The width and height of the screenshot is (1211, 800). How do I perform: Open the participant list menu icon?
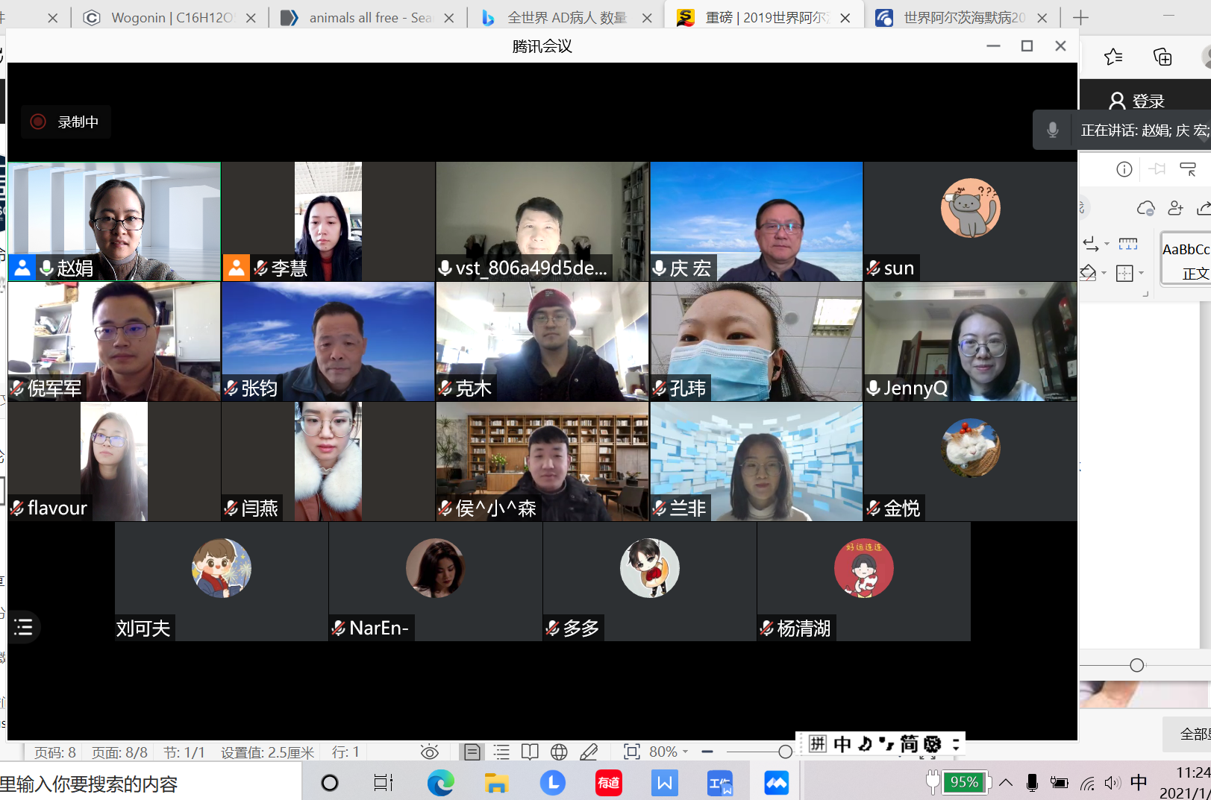24,627
